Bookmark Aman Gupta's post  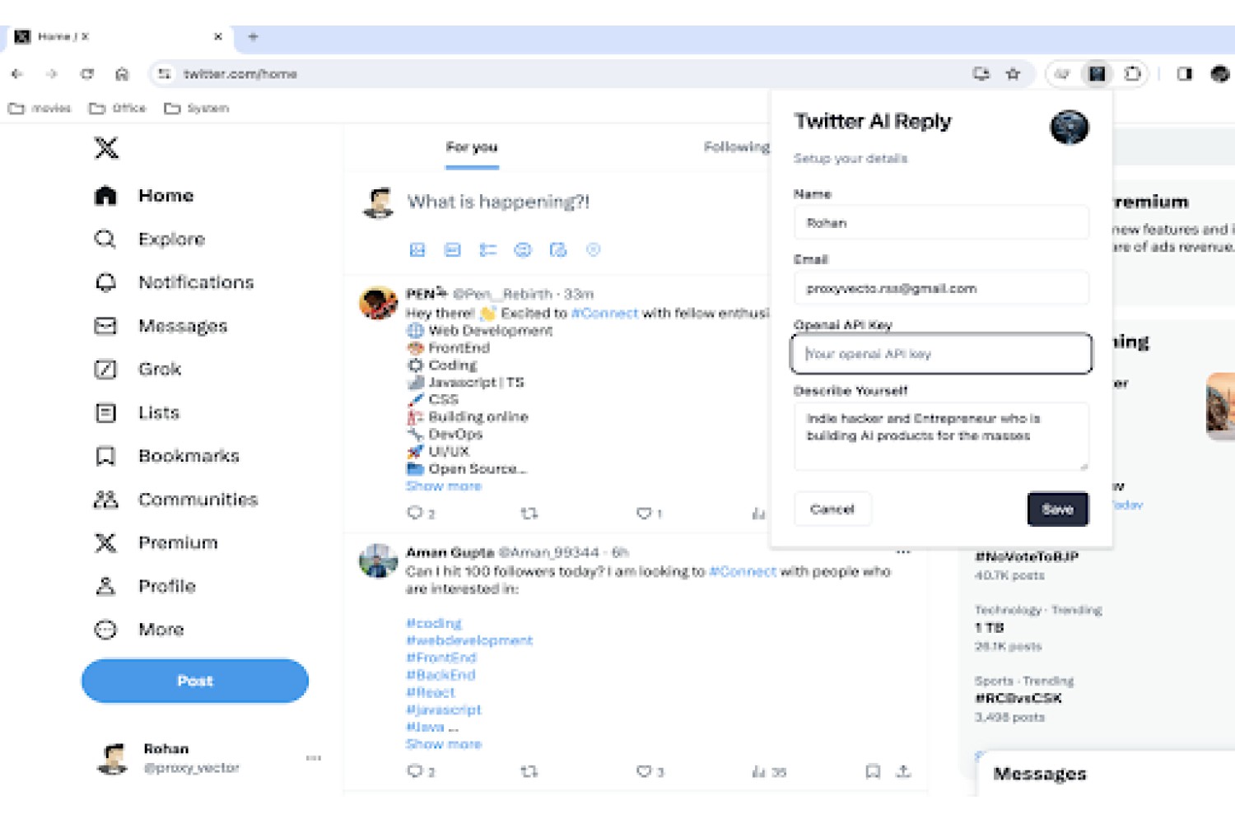pyautogui.click(x=873, y=771)
